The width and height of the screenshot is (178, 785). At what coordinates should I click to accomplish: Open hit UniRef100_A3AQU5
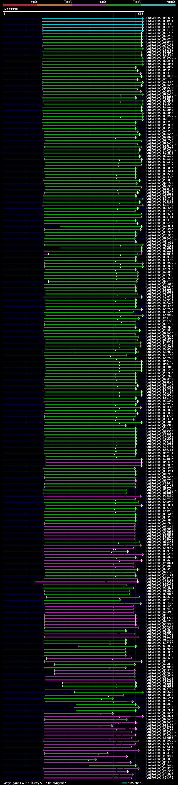click(x=160, y=465)
